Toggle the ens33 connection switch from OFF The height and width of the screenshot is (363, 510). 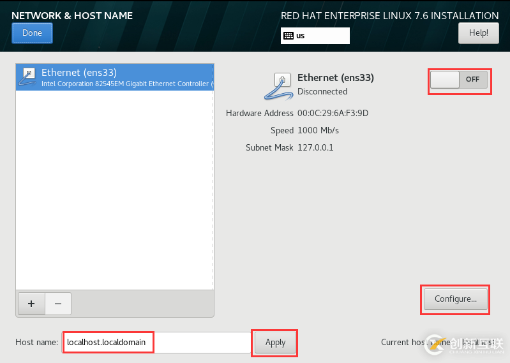[459, 80]
